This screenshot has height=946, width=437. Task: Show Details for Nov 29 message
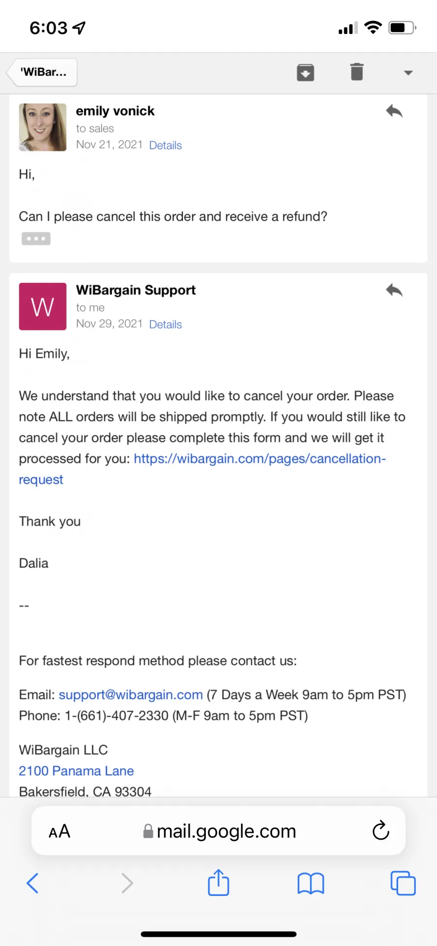click(x=165, y=325)
